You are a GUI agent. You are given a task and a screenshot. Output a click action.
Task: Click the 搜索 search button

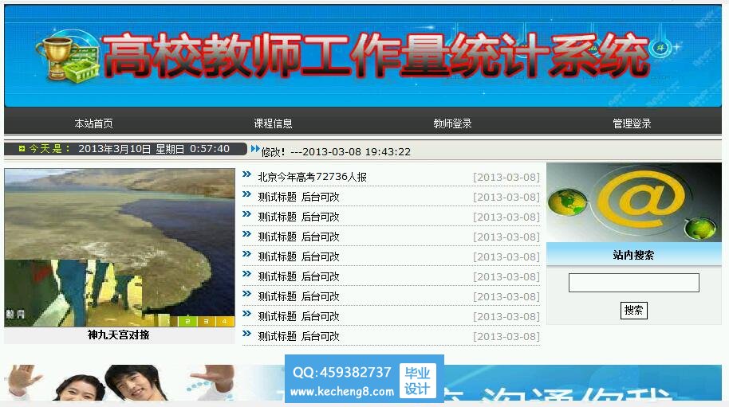point(634,310)
